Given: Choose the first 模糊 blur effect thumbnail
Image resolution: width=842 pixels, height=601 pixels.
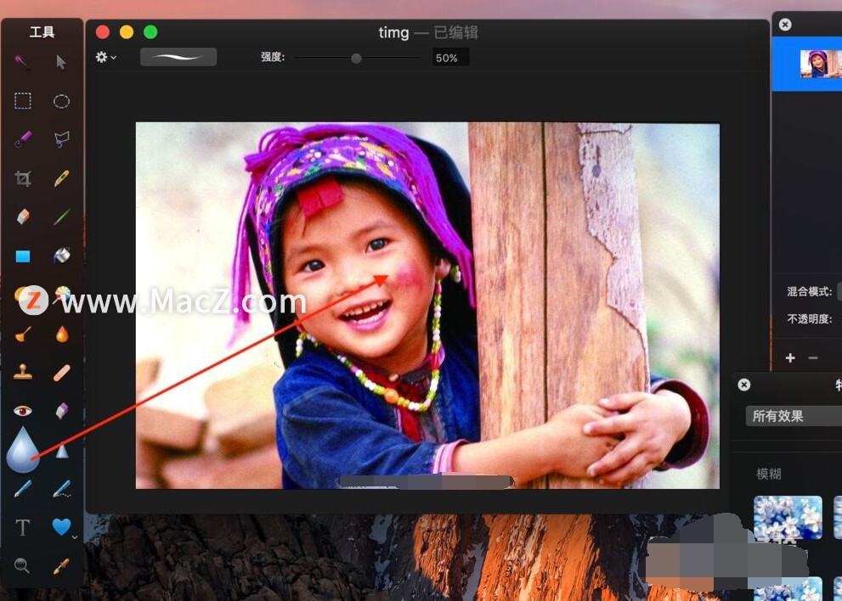Looking at the screenshot, I should [788, 517].
